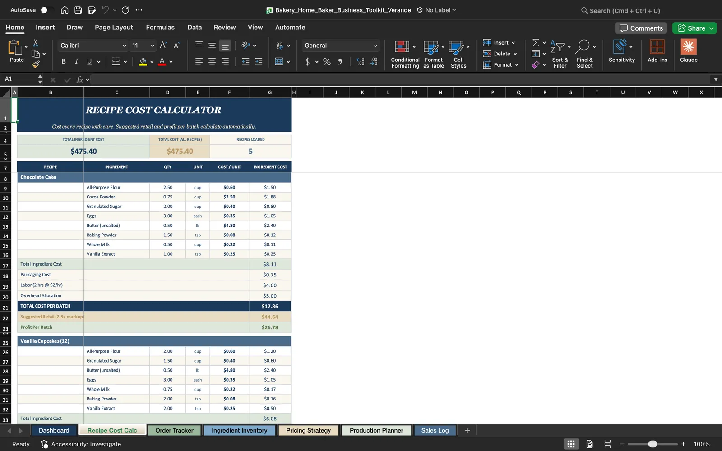
Task: Decrease font size with small A icon
Action: point(176,45)
